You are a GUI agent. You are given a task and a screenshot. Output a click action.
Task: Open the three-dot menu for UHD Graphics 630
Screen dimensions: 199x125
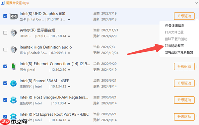pos(197,16)
